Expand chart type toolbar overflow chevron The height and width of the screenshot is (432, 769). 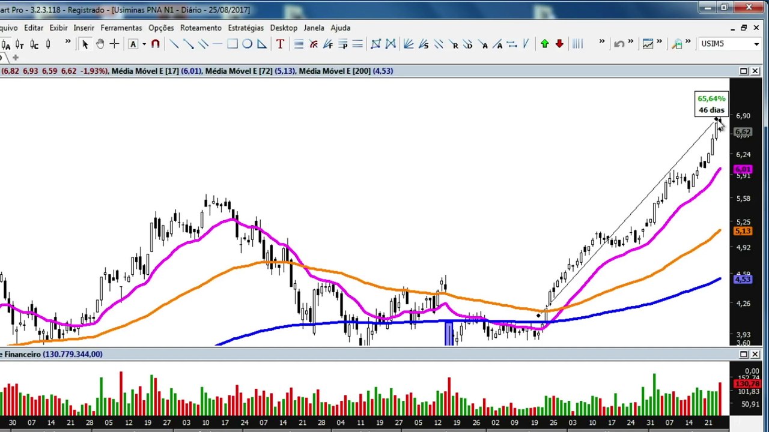[x=68, y=43]
